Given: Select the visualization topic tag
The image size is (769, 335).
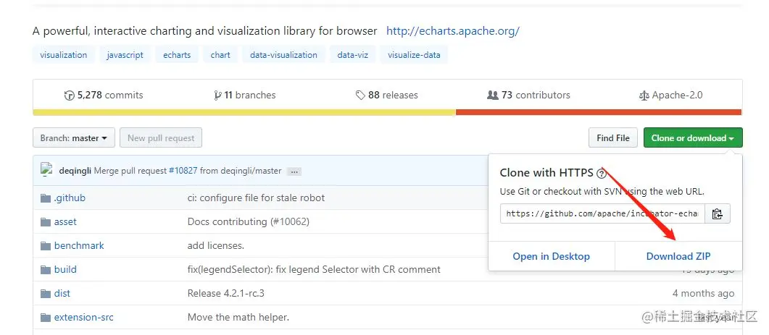Looking at the screenshot, I should pyautogui.click(x=63, y=55).
